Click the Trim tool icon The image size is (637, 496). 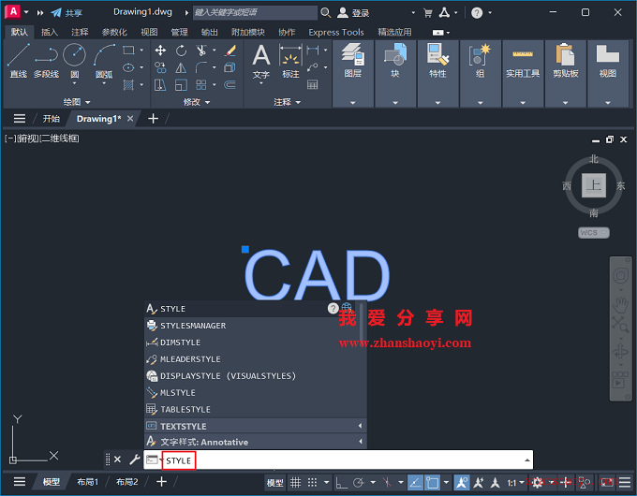tap(201, 51)
